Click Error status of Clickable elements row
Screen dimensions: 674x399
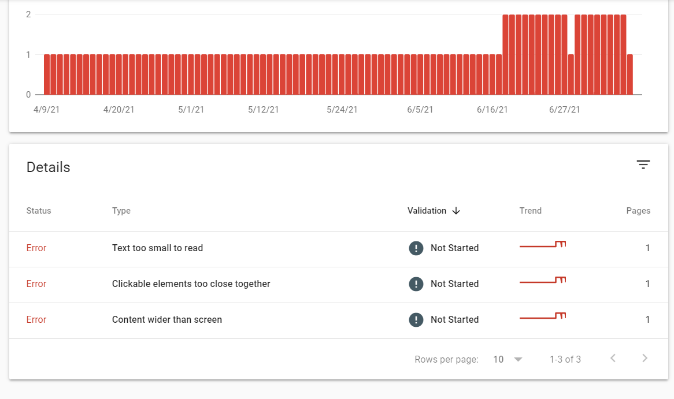[x=36, y=284]
